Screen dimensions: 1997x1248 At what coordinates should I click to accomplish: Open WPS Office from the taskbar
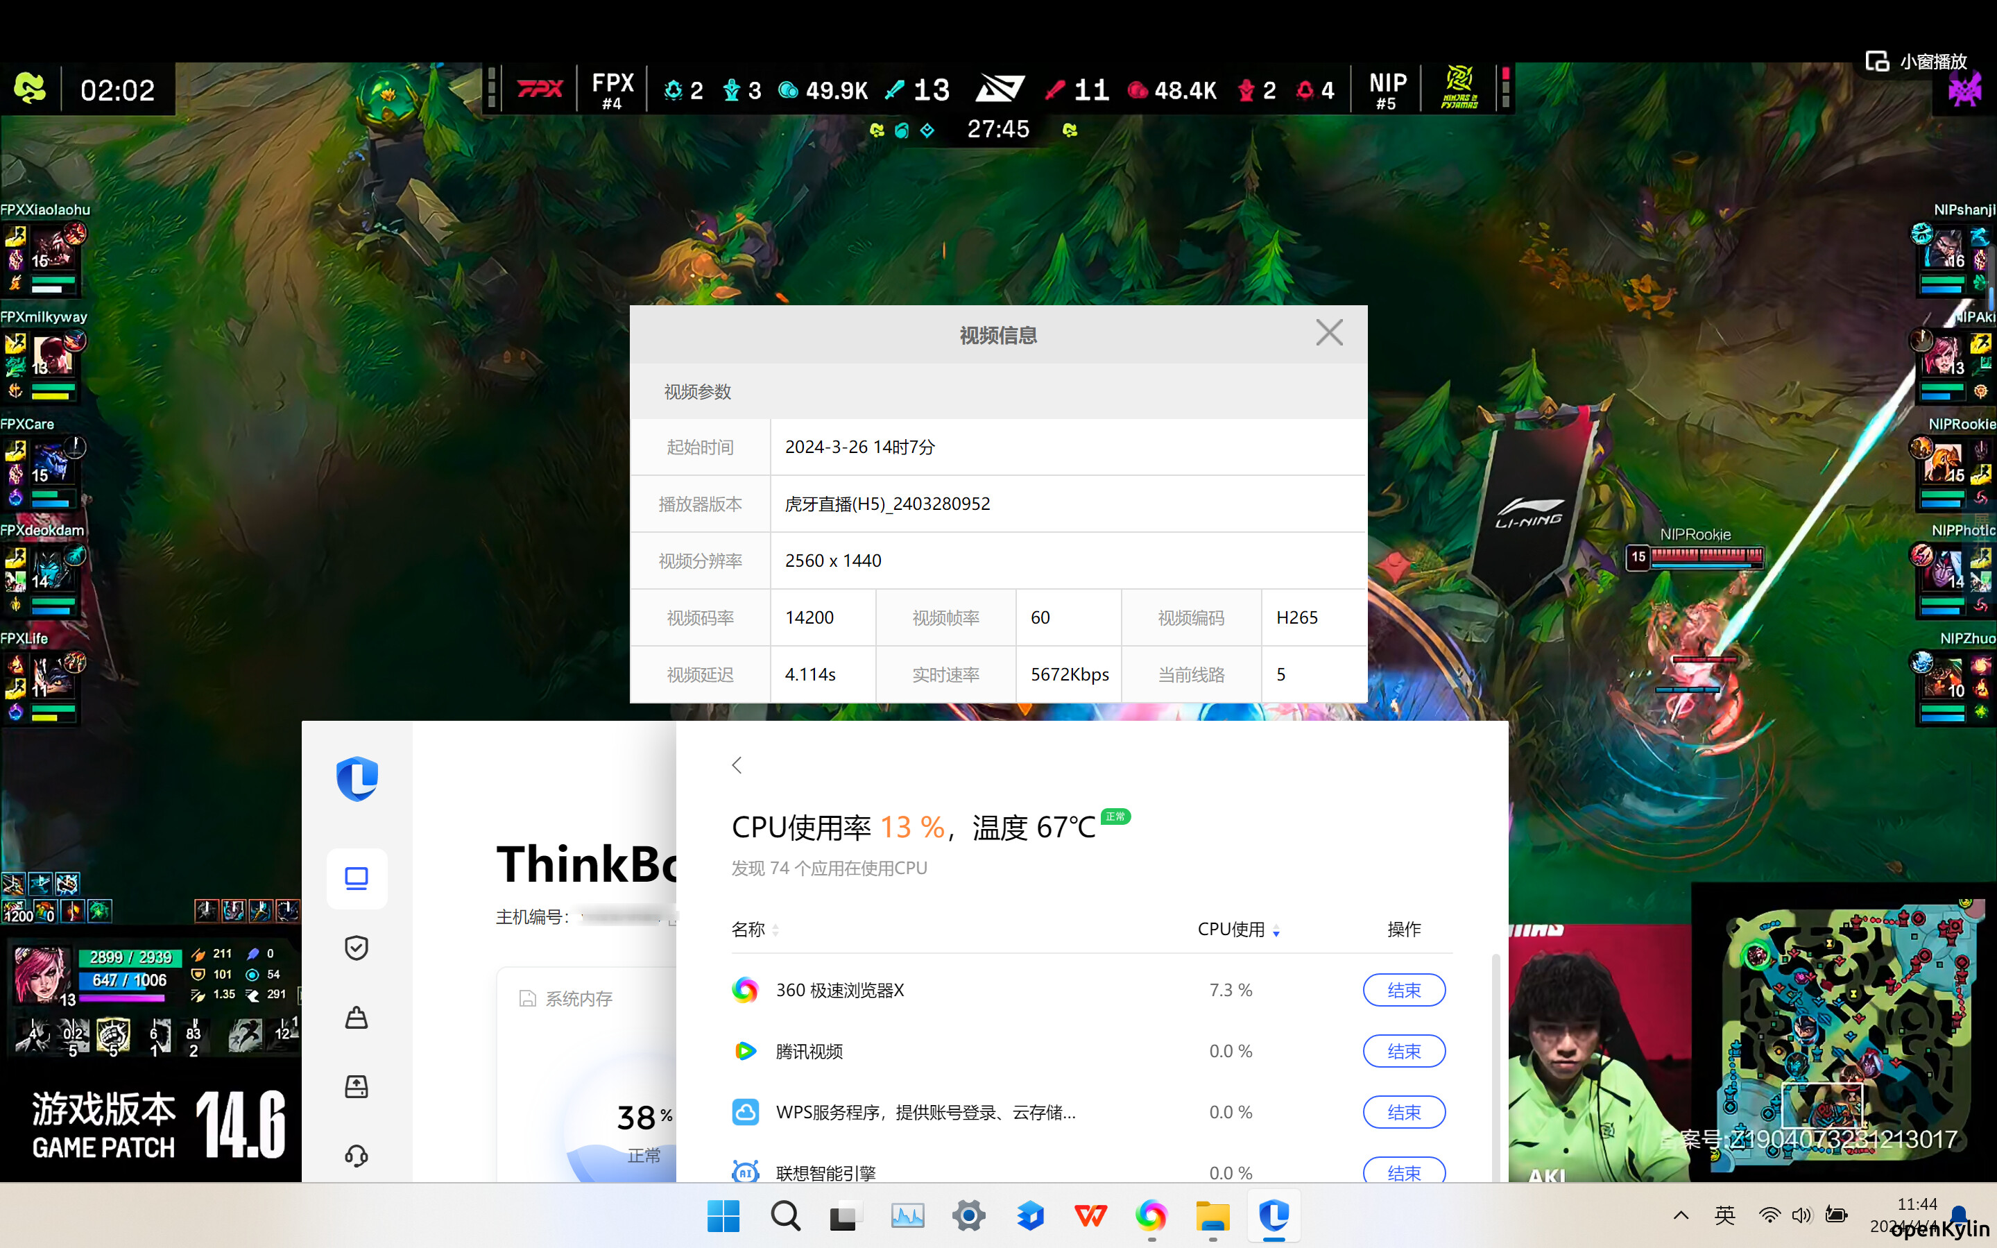[1091, 1216]
